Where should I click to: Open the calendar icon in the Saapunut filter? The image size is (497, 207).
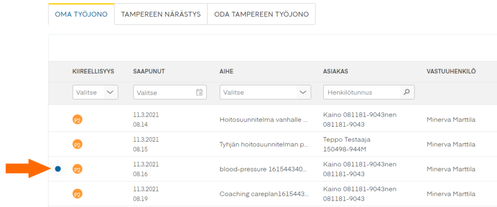click(199, 92)
